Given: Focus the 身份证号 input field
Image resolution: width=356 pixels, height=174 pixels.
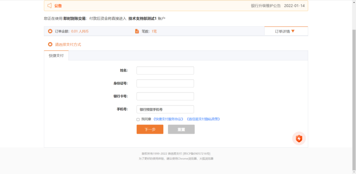Looking at the screenshot, I should point(165,83).
